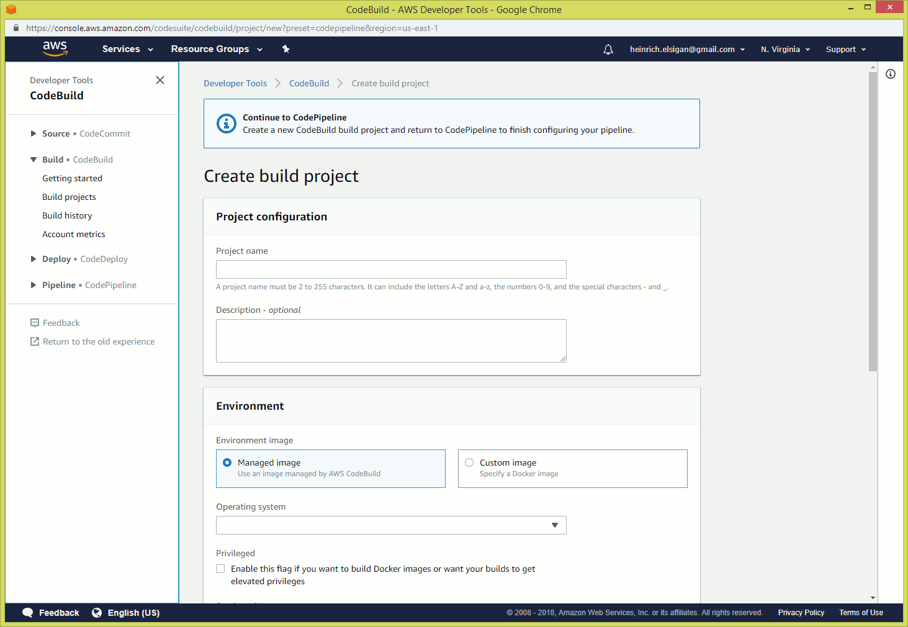Close the Developer Tools side panel
The image size is (908, 627).
click(x=160, y=80)
